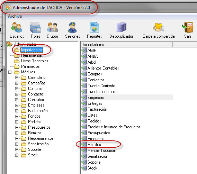This screenshot has height=174, width=197.
Task: Click the Salir exit door icon
Action: pyautogui.click(x=188, y=27)
